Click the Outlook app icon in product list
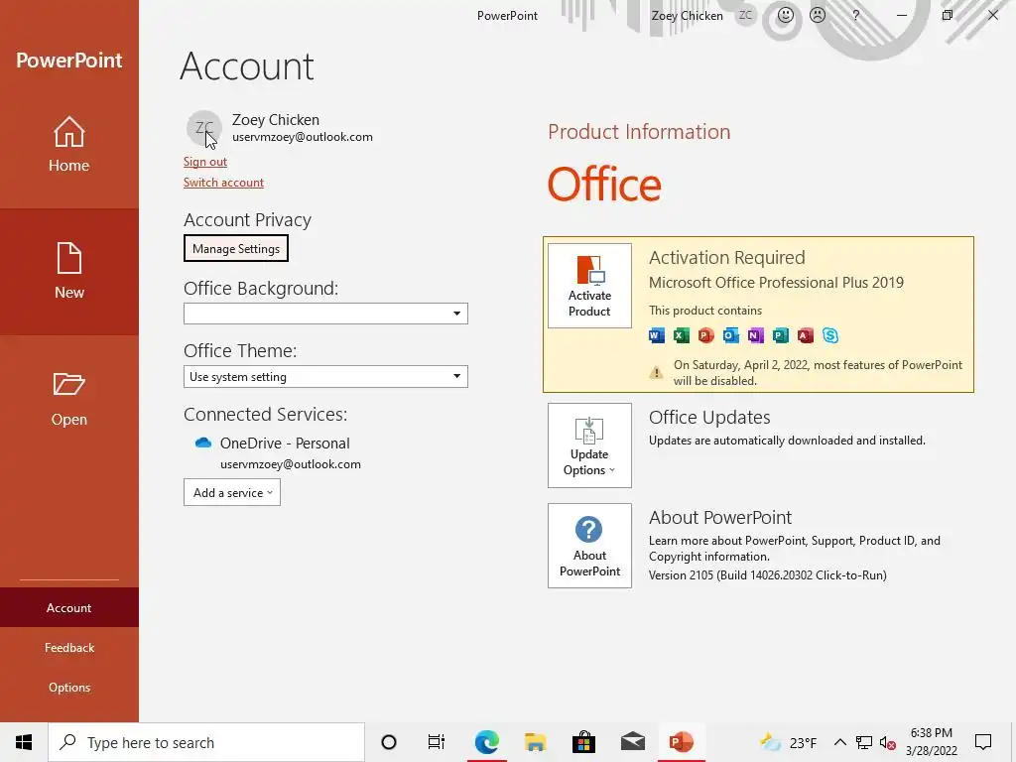 tap(731, 335)
